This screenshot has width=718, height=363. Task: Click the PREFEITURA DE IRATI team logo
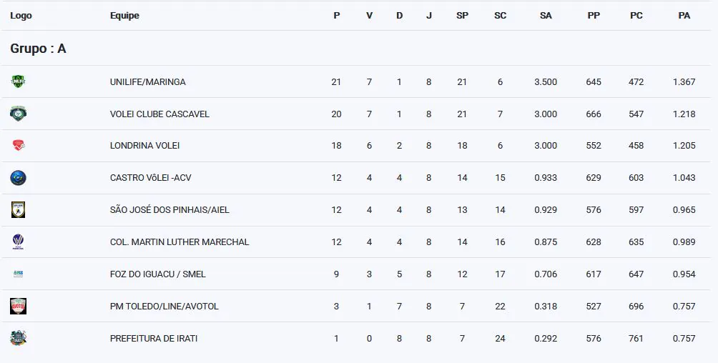[18, 339]
